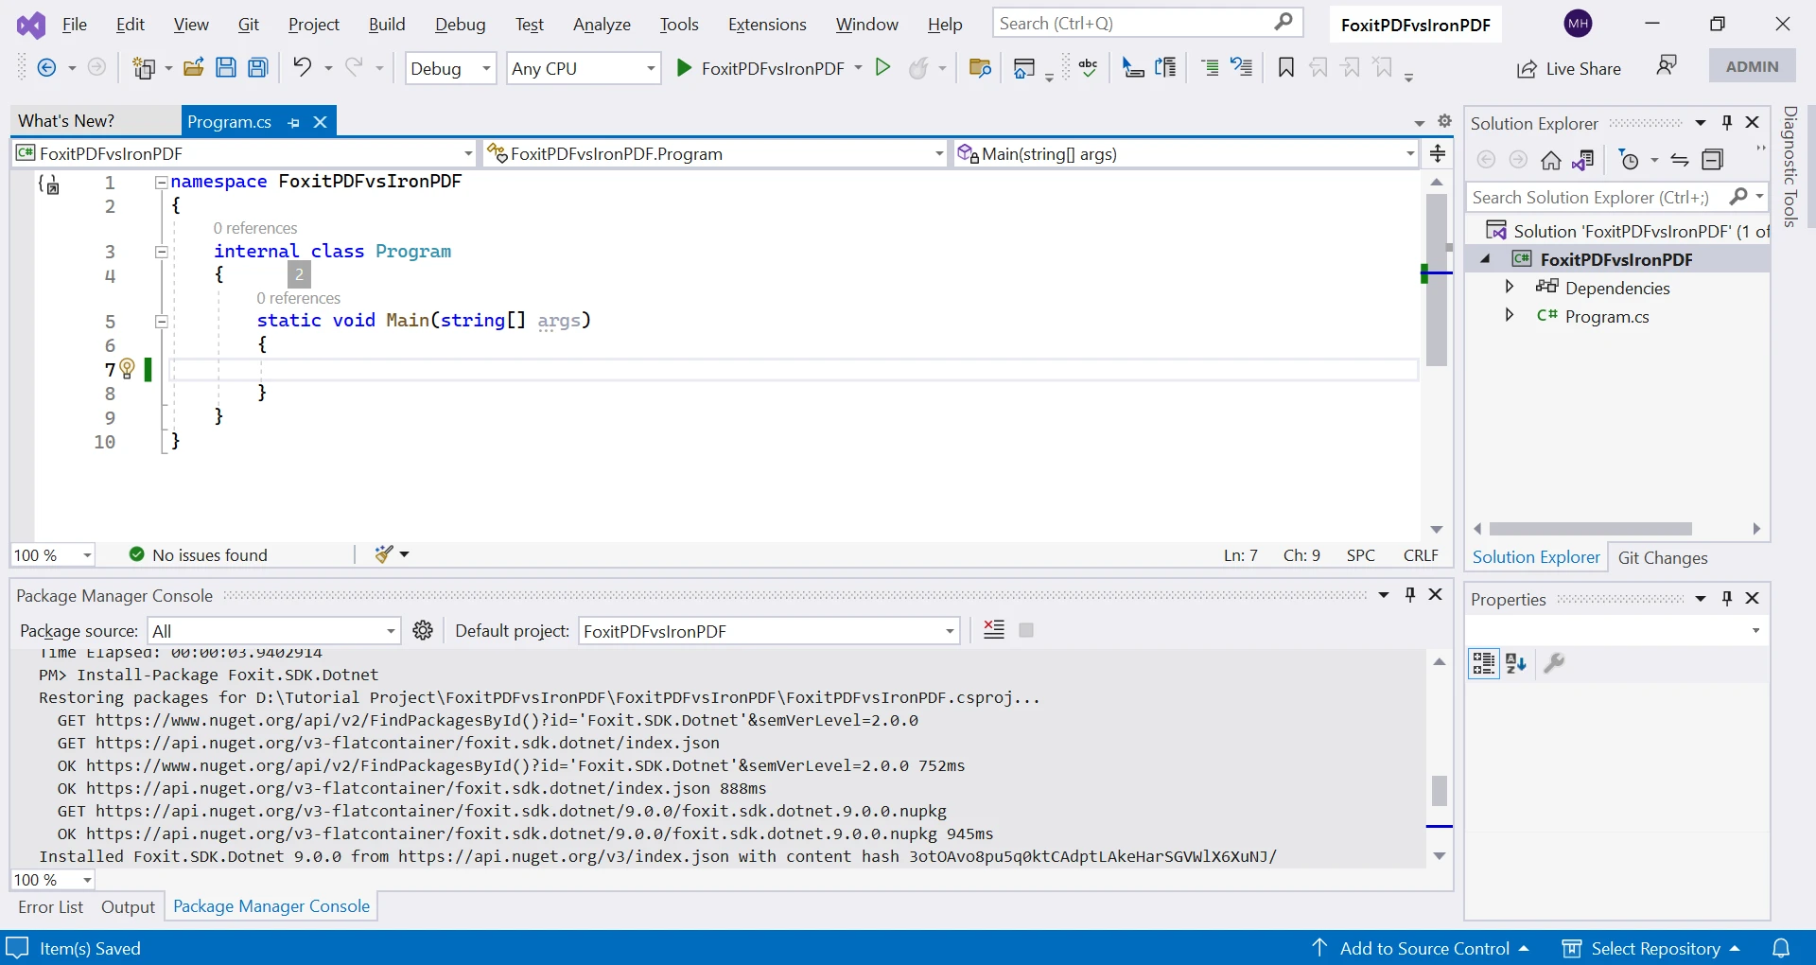Click the uncomment selected lines icon

click(x=1242, y=67)
